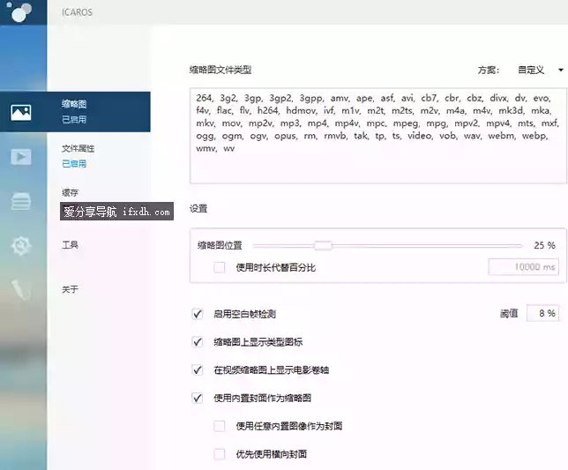Select the thumbnail picture sidebar icon

(x=21, y=113)
